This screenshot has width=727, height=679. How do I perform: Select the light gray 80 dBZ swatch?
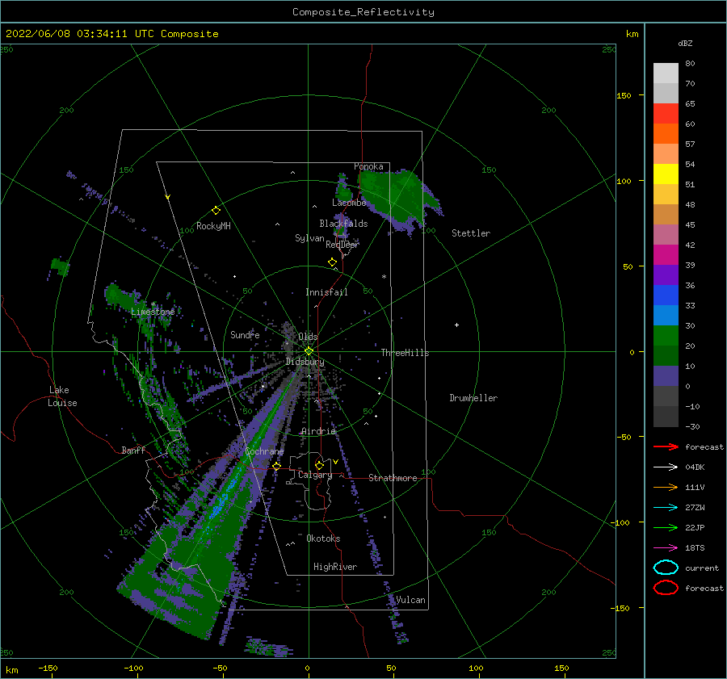click(x=666, y=73)
